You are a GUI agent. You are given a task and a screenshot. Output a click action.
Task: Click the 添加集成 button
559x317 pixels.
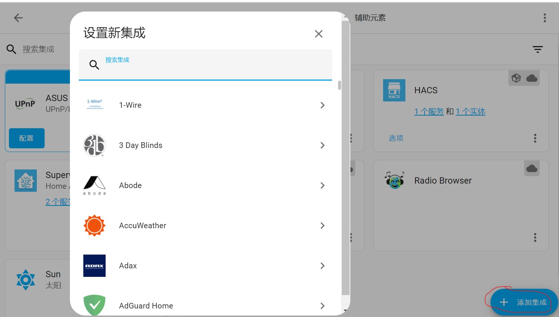pyautogui.click(x=524, y=302)
